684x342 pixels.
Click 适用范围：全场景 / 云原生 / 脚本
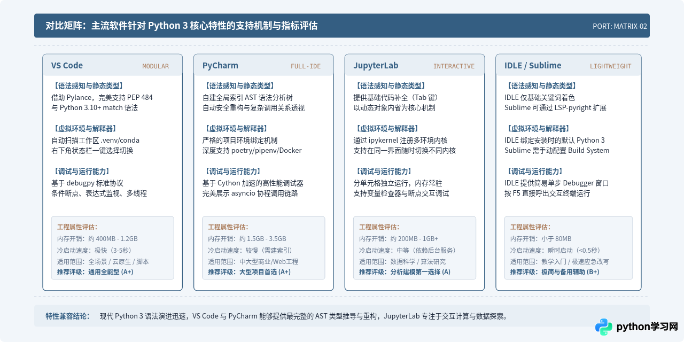[103, 262]
